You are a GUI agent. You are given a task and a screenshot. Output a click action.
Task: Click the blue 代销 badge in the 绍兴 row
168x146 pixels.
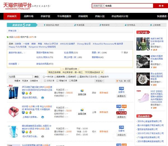122,127
